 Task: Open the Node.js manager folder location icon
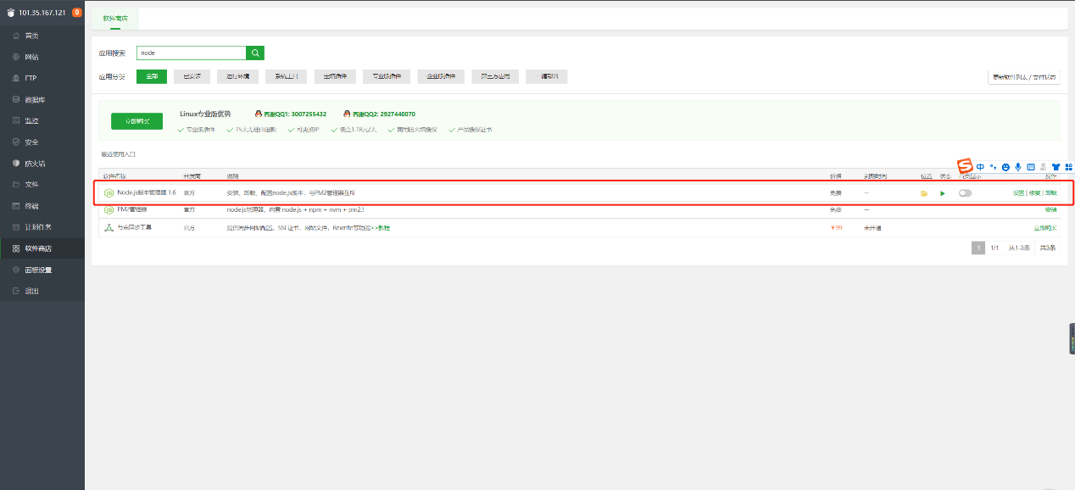pos(924,193)
